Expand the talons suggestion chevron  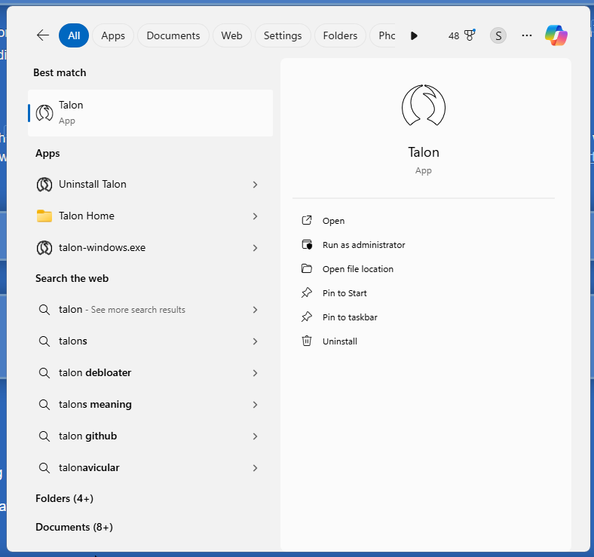tap(255, 341)
